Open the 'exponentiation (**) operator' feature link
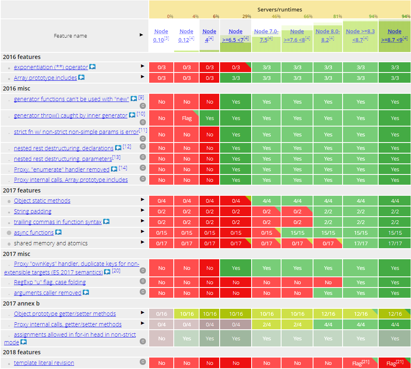This screenshot has width=411, height=369. point(51,67)
